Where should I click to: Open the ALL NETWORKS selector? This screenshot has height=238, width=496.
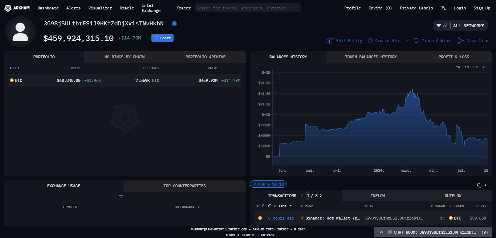[460, 26]
